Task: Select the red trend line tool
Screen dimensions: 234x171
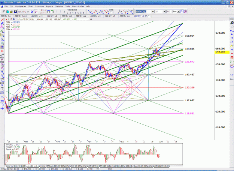Action: (x=2, y=20)
